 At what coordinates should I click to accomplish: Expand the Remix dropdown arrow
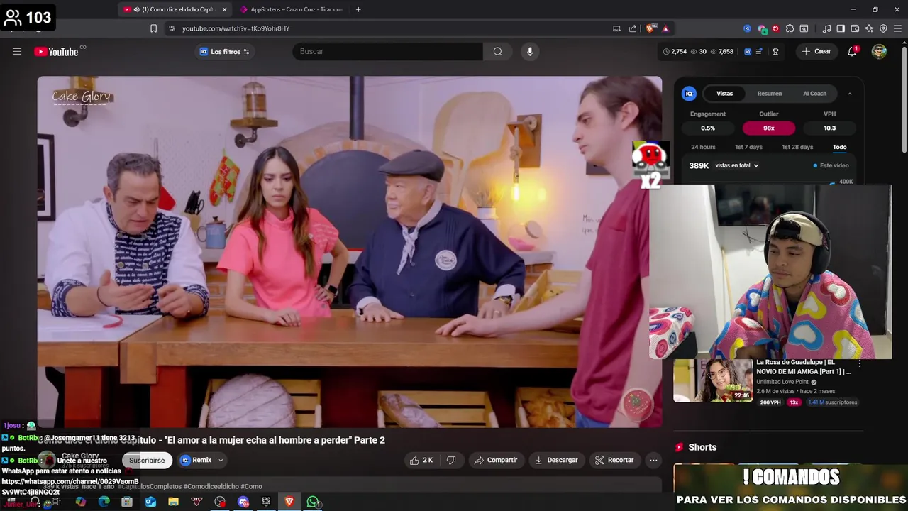(x=221, y=460)
